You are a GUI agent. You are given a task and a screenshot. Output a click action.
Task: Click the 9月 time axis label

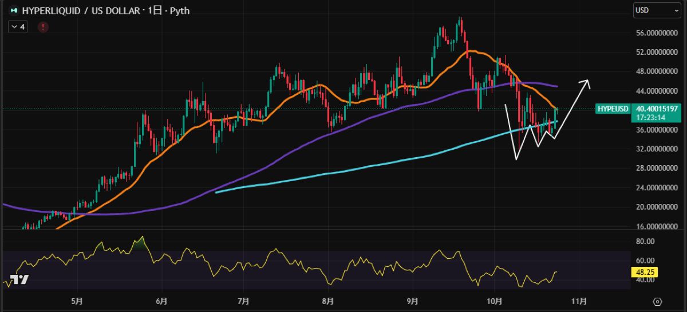click(x=413, y=301)
